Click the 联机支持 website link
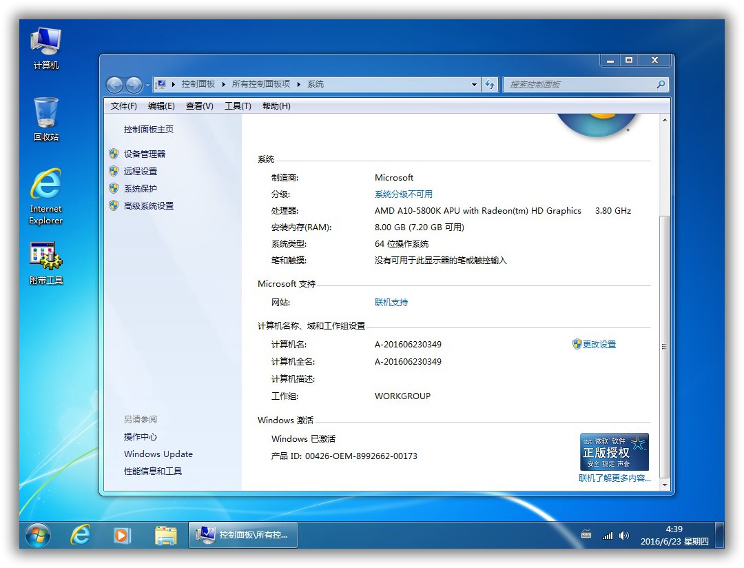Image resolution: width=744 pixels, height=568 pixels. pos(391,303)
